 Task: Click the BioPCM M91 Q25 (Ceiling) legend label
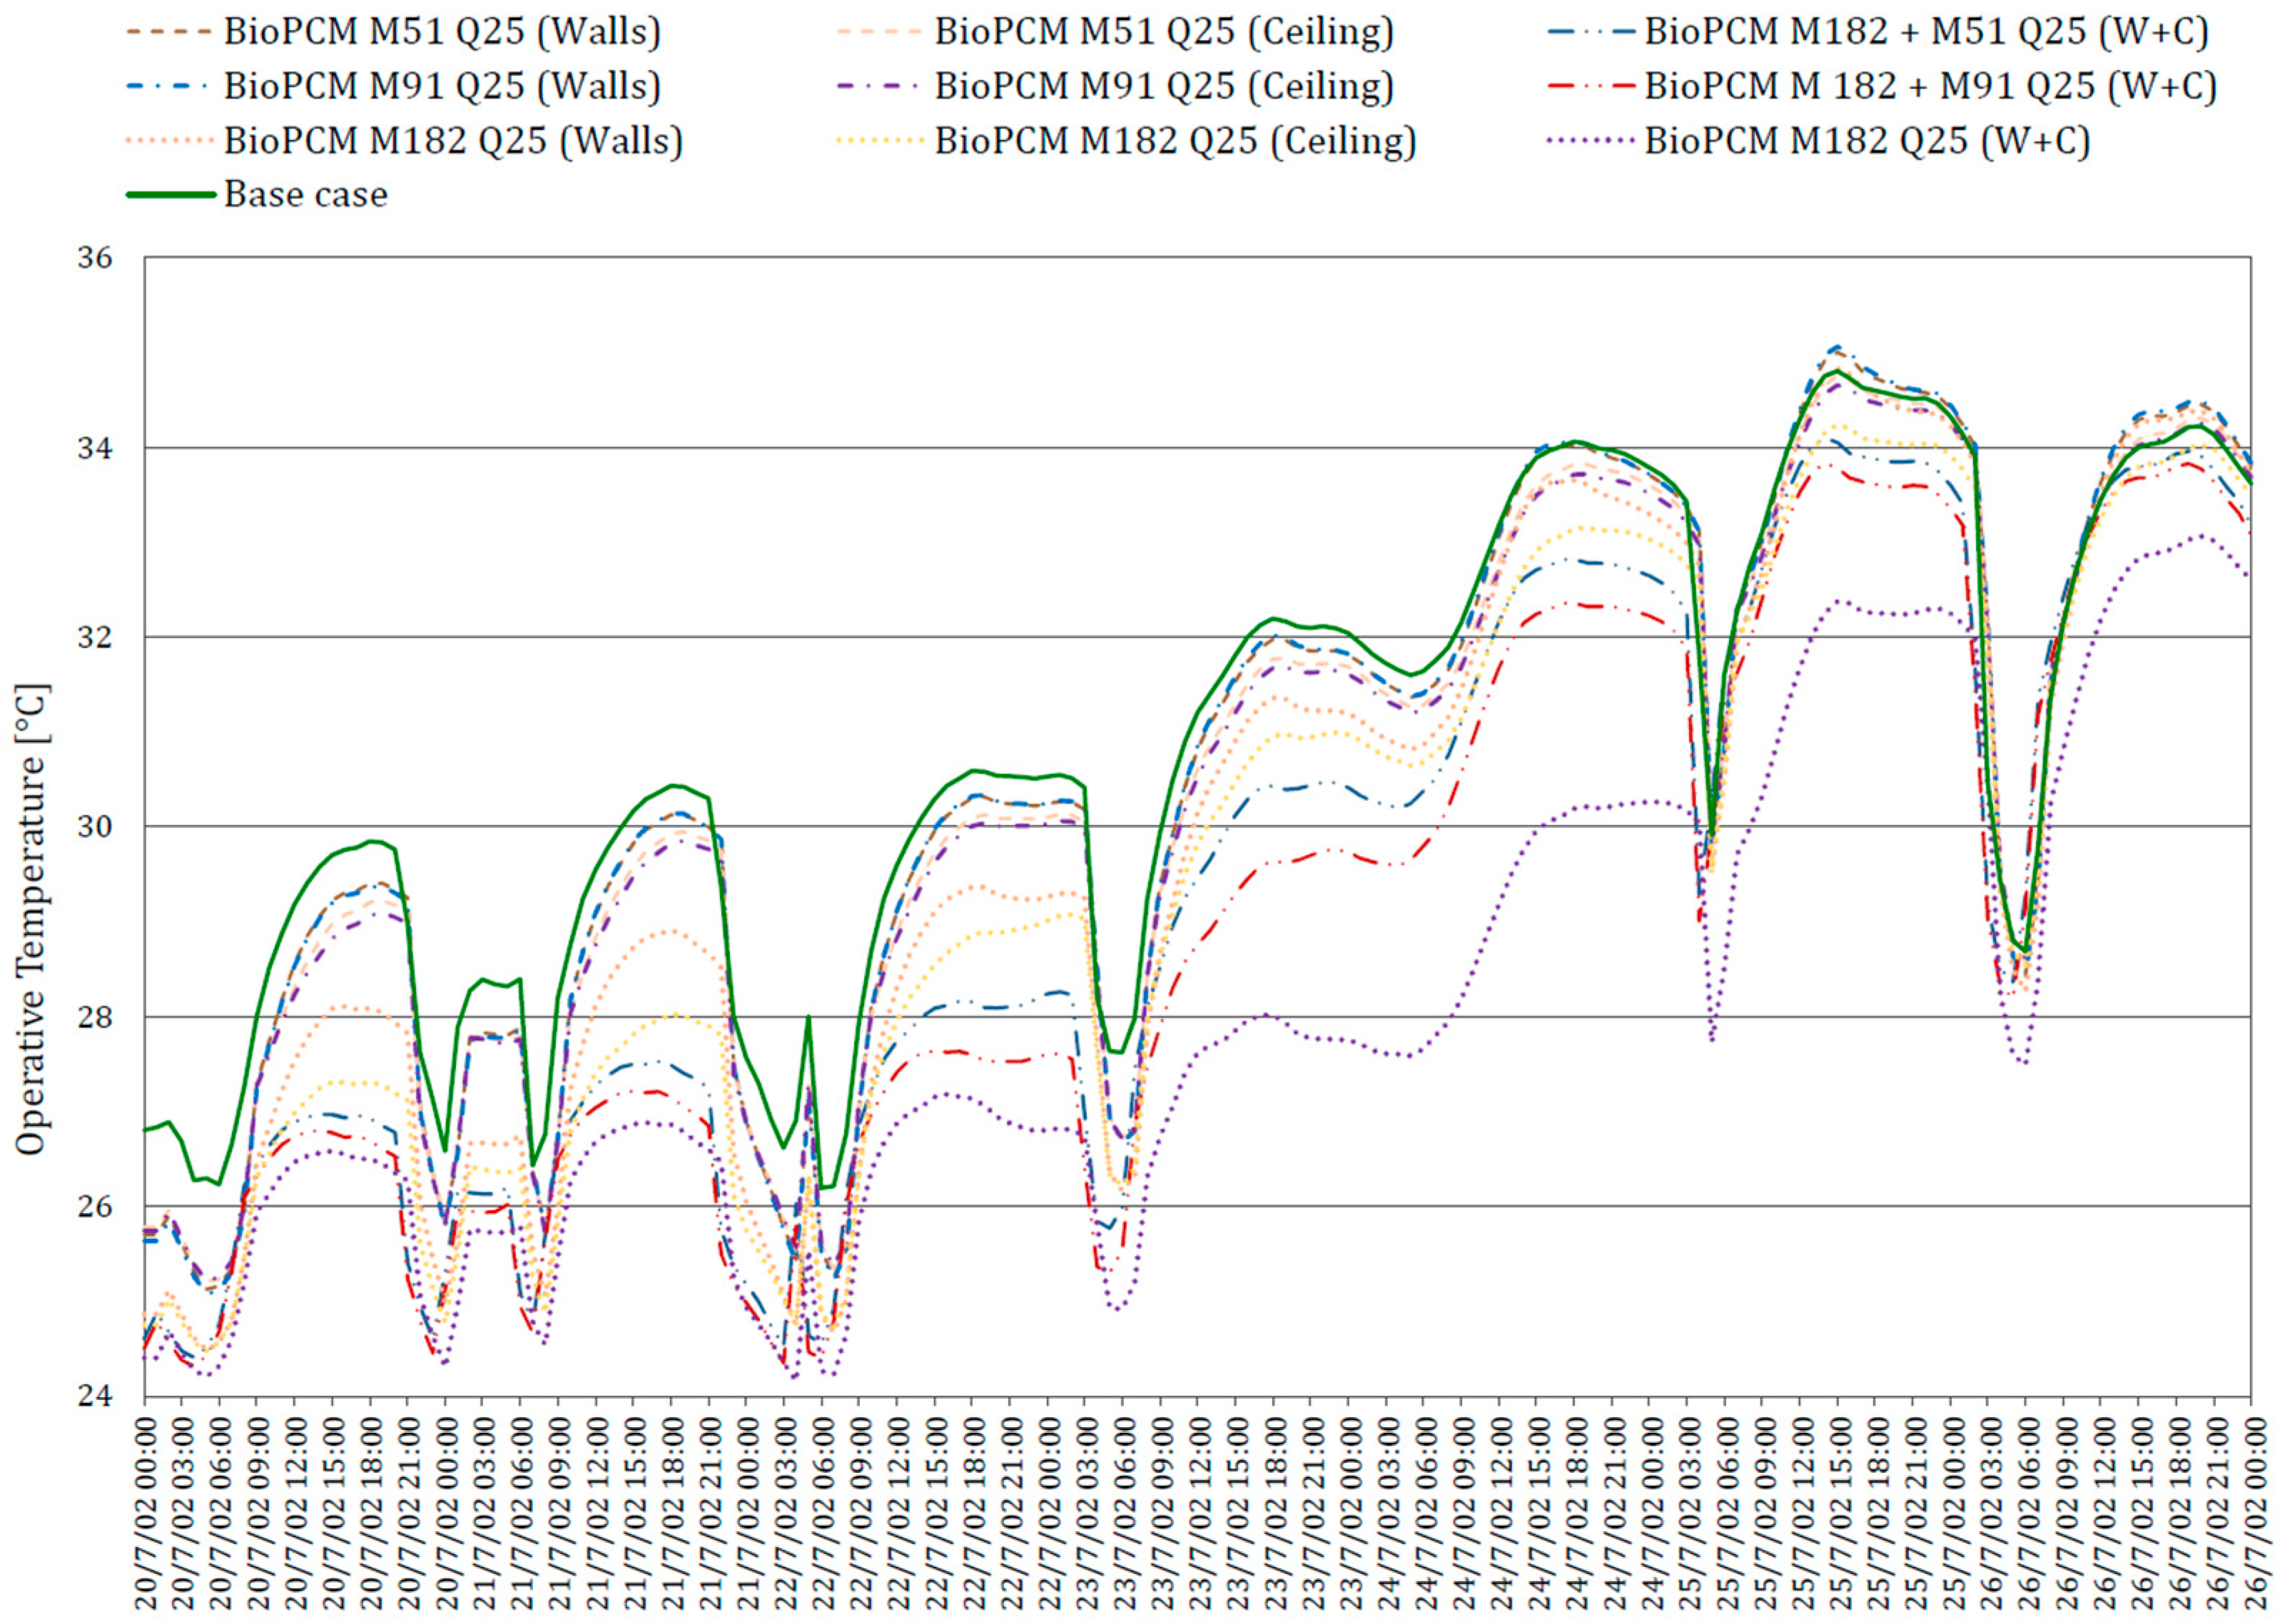(x=1163, y=86)
